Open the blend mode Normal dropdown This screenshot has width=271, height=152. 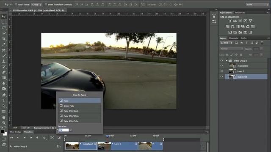[x=232, y=49]
